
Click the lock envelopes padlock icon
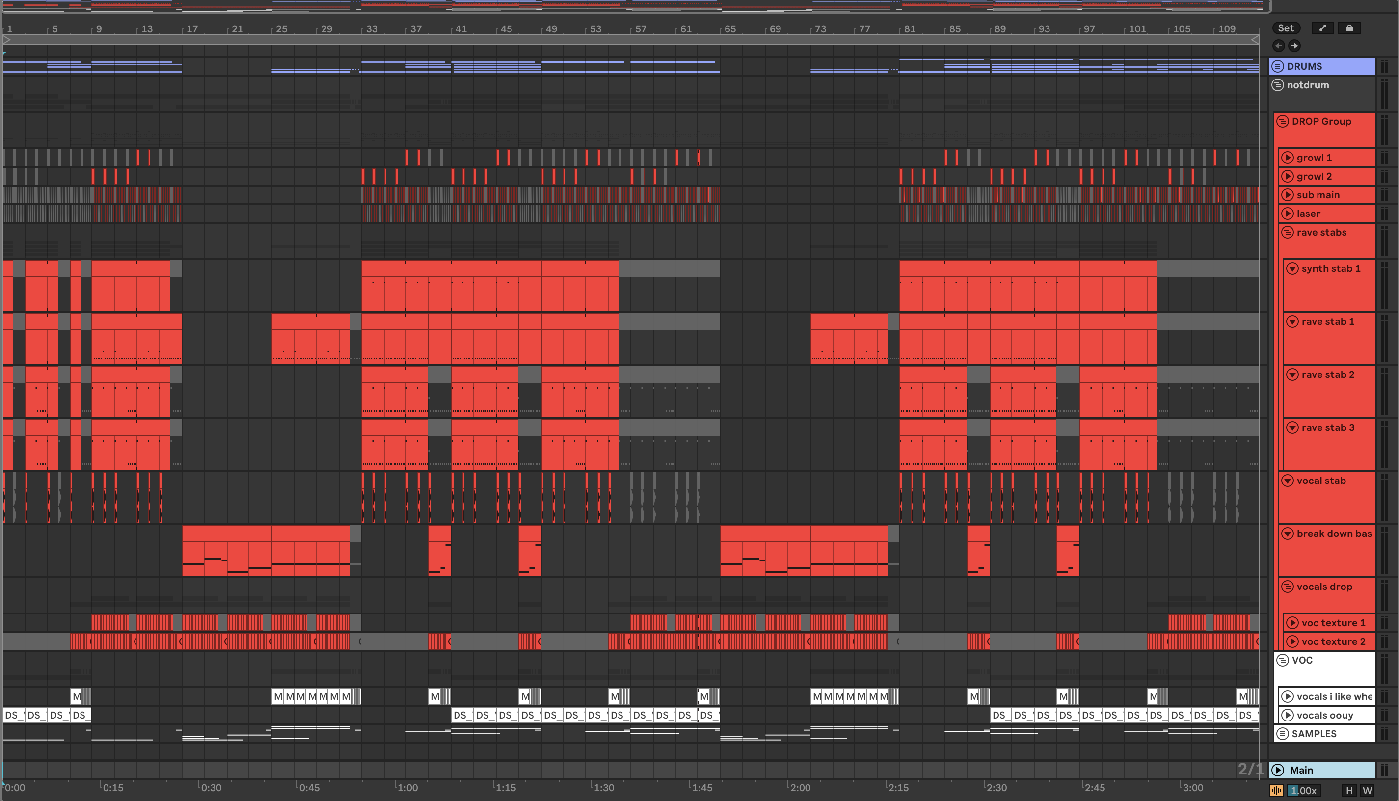tap(1349, 28)
